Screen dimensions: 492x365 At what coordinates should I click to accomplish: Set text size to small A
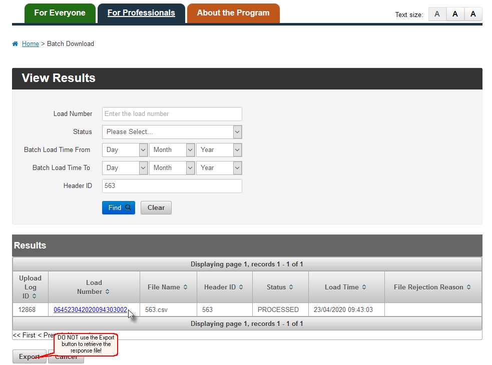point(437,14)
